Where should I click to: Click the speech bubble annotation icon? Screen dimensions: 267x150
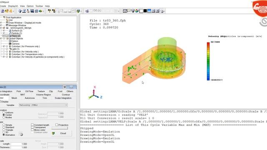[129, 11]
